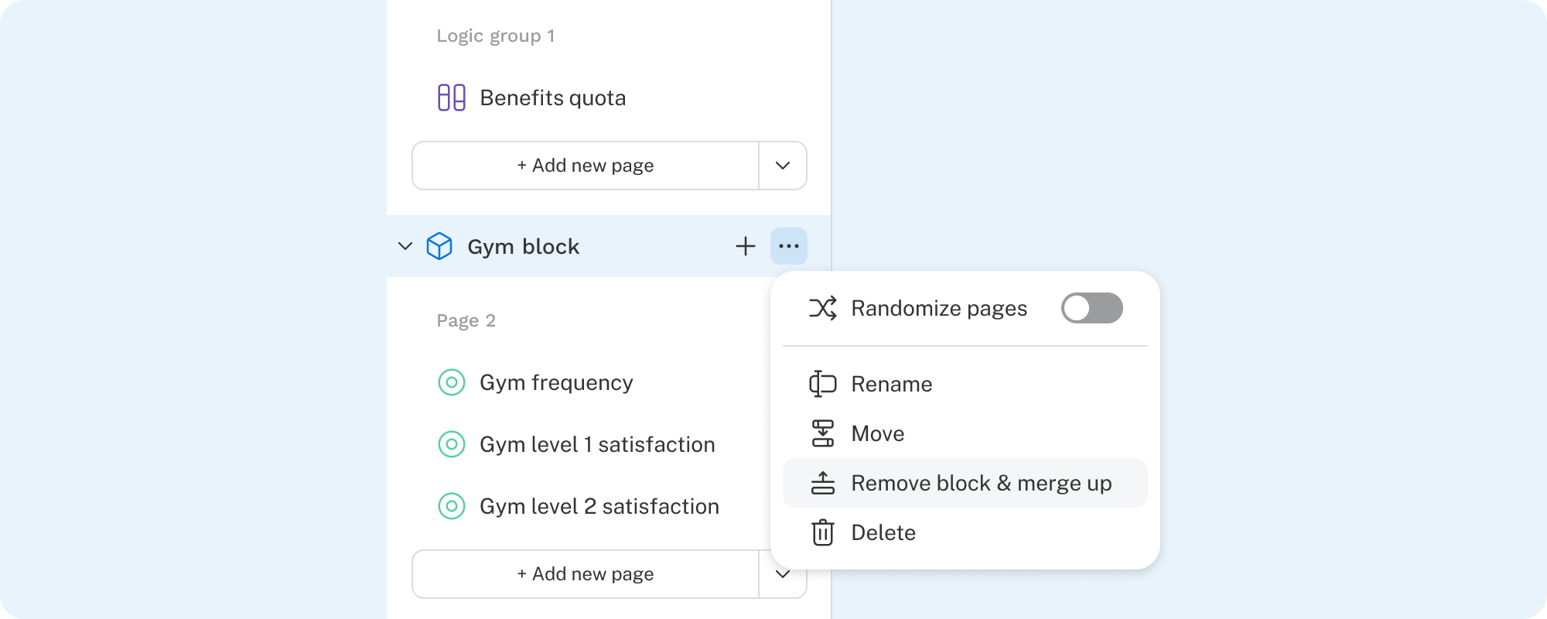Select the Benefits quota item
This screenshot has height=619, width=1547.
pyautogui.click(x=552, y=98)
